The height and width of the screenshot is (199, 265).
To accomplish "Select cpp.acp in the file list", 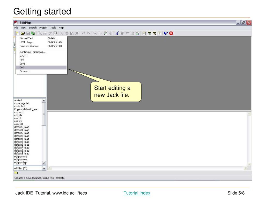I will 19,112.
